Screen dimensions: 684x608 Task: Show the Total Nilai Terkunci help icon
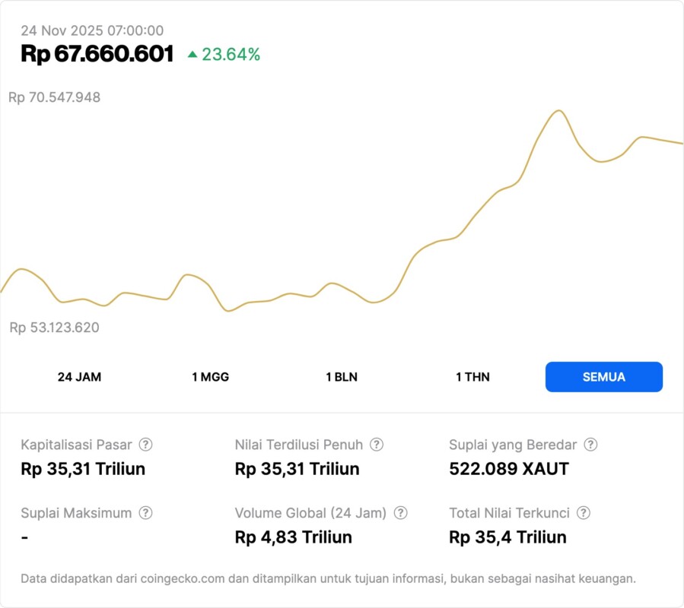click(584, 513)
